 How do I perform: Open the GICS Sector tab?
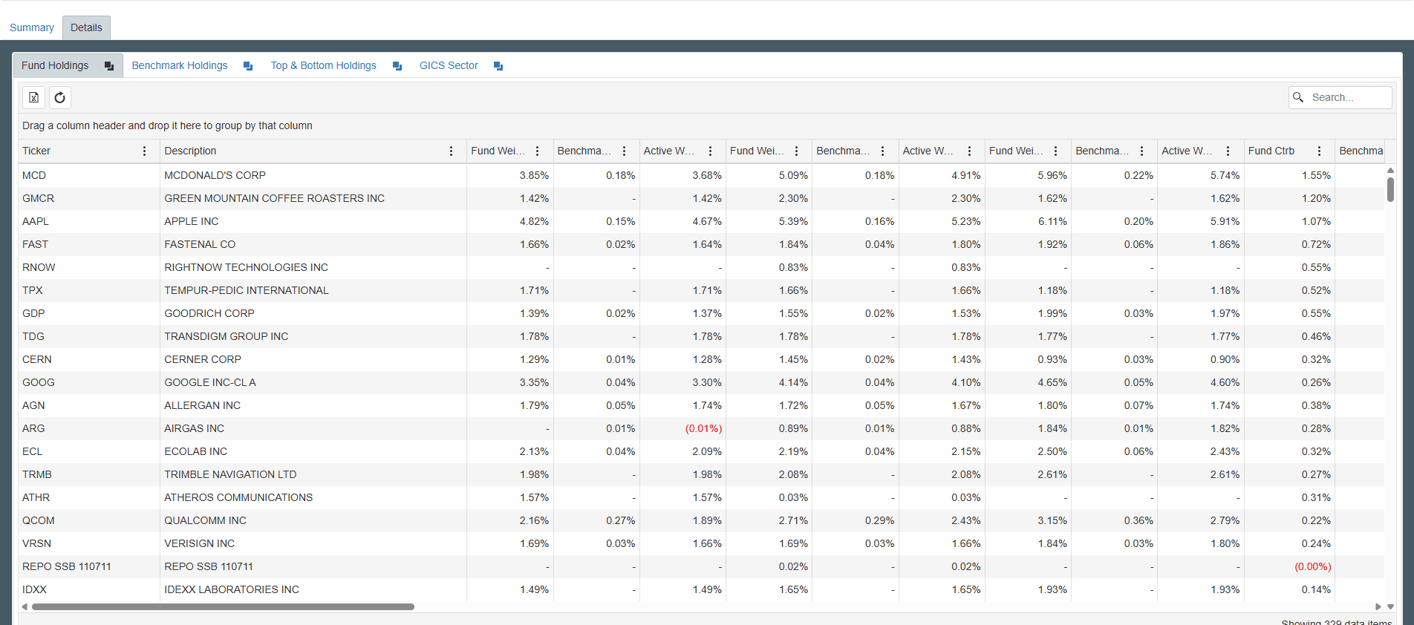(x=449, y=65)
